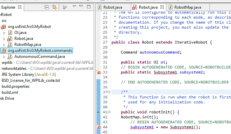This screenshot has height=134, width=231.
Task: Expand the RobotMap.java tree node
Action: [4, 45]
